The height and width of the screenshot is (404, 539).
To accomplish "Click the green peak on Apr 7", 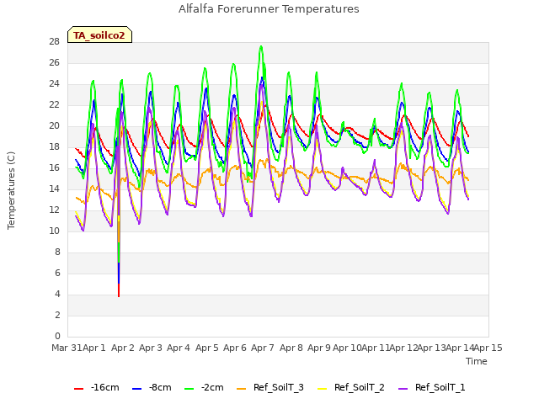I will tap(261, 47).
